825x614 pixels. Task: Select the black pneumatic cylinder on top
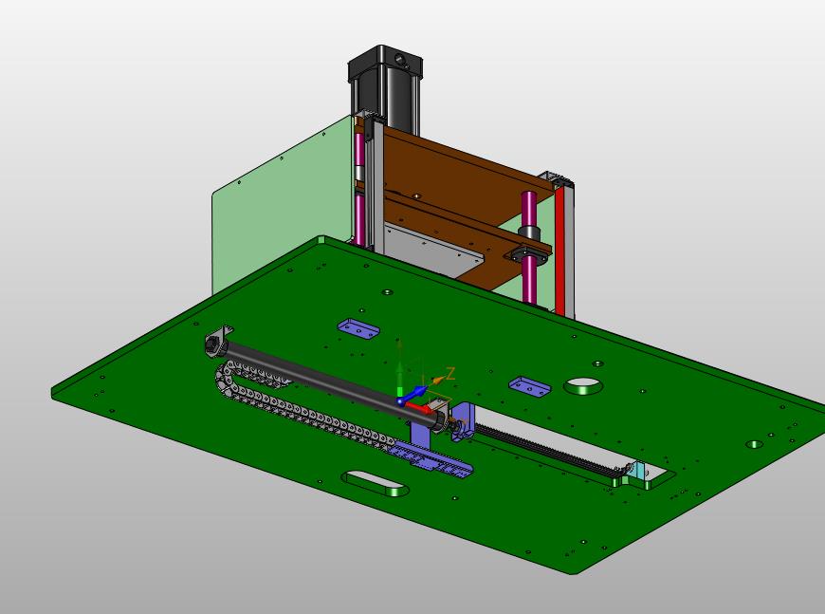(385, 87)
